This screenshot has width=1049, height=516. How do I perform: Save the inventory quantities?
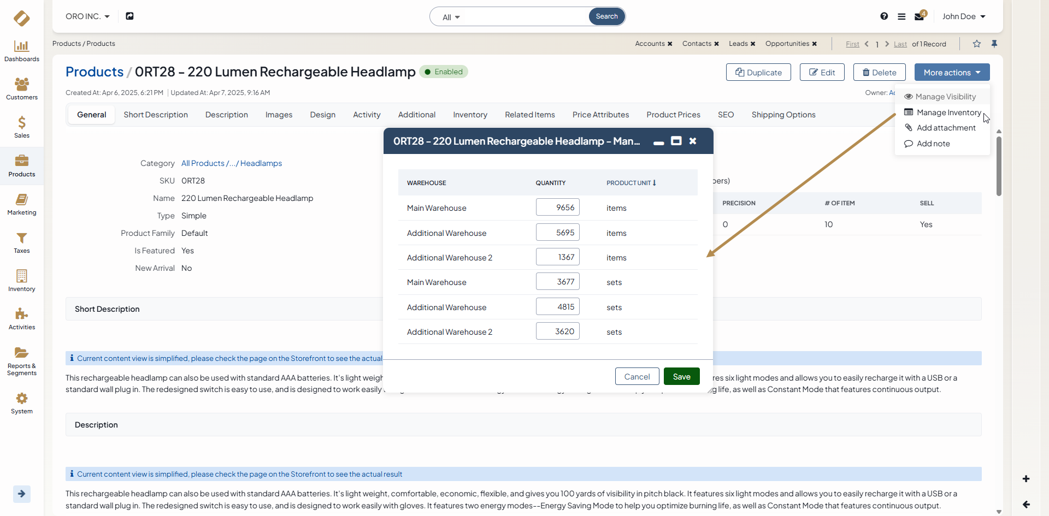tap(681, 377)
